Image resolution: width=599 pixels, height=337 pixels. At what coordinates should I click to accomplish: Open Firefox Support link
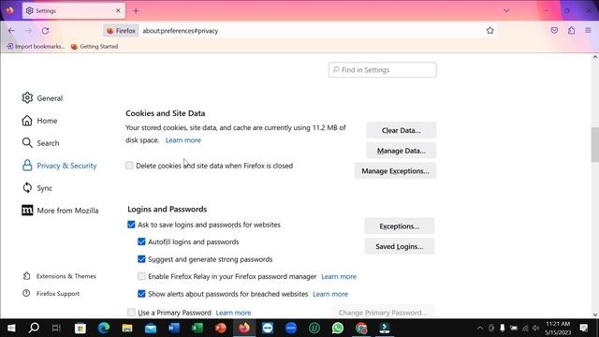(51, 293)
